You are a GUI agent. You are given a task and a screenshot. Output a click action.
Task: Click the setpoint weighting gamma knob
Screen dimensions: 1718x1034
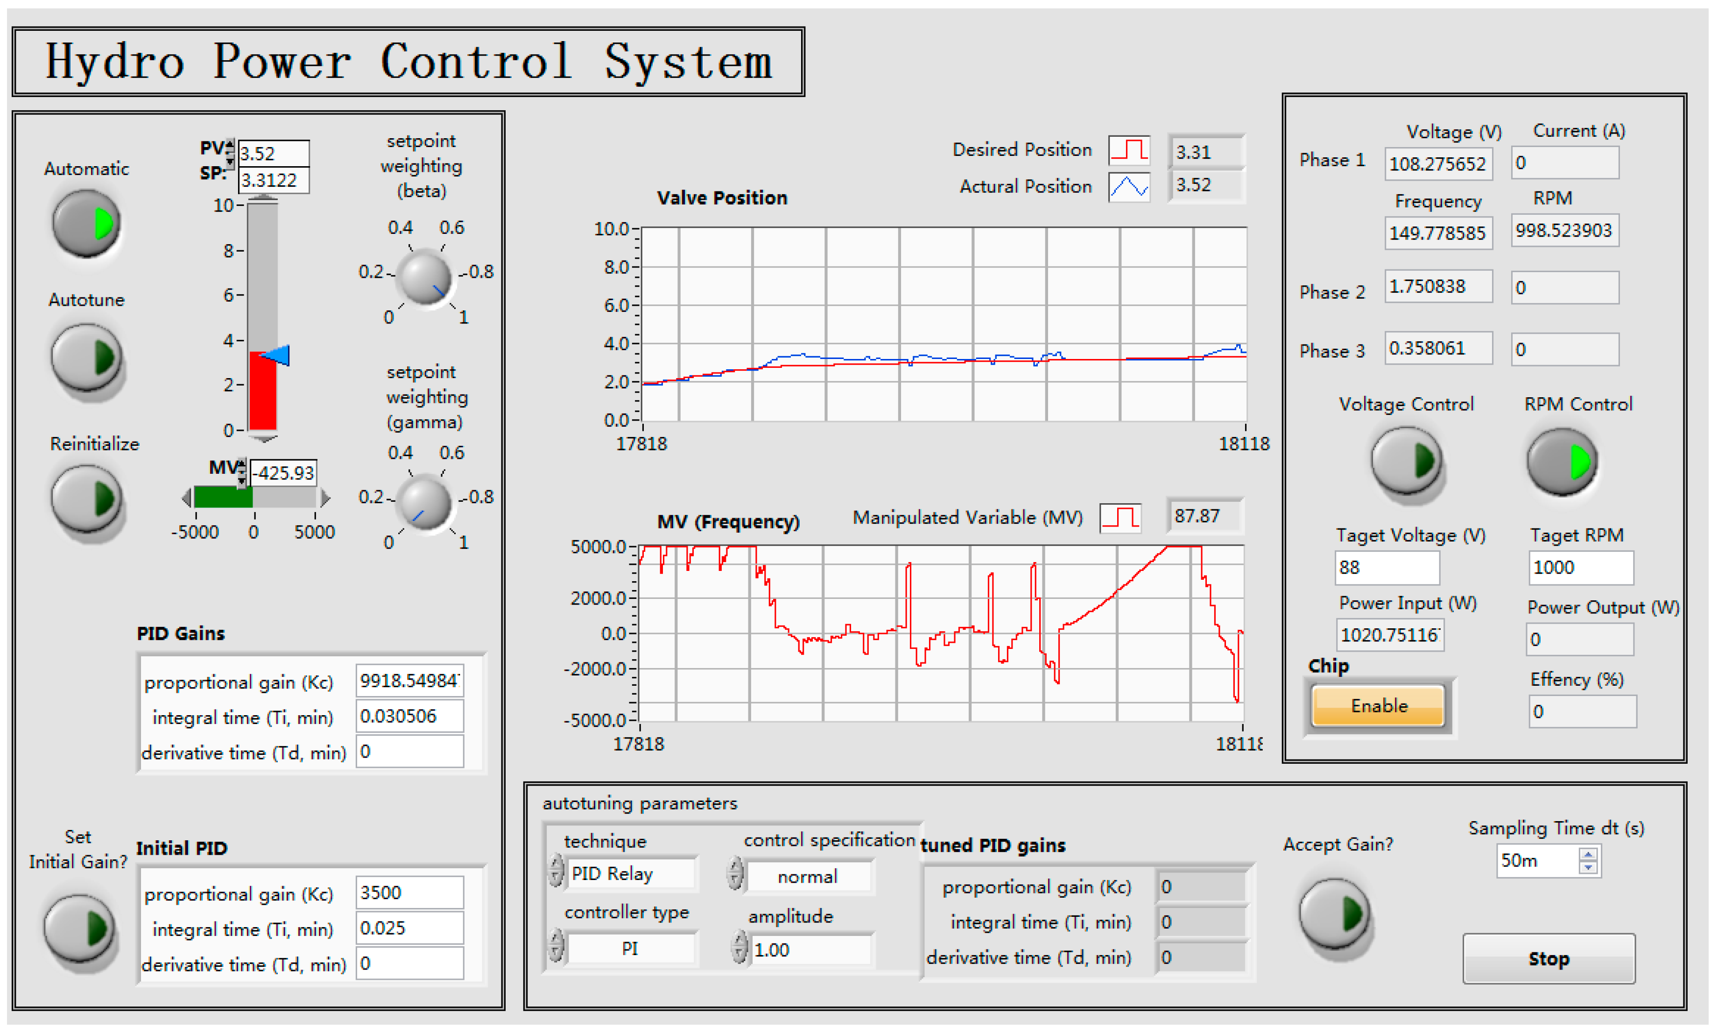tap(423, 503)
